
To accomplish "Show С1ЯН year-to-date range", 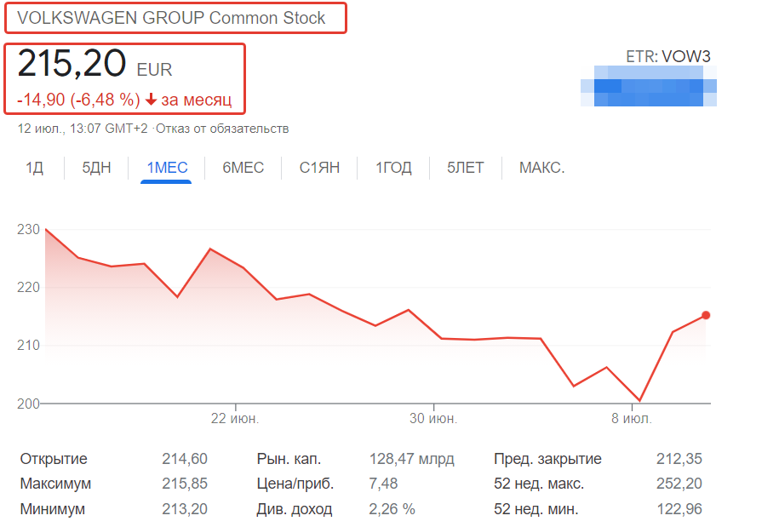I will (x=319, y=168).
